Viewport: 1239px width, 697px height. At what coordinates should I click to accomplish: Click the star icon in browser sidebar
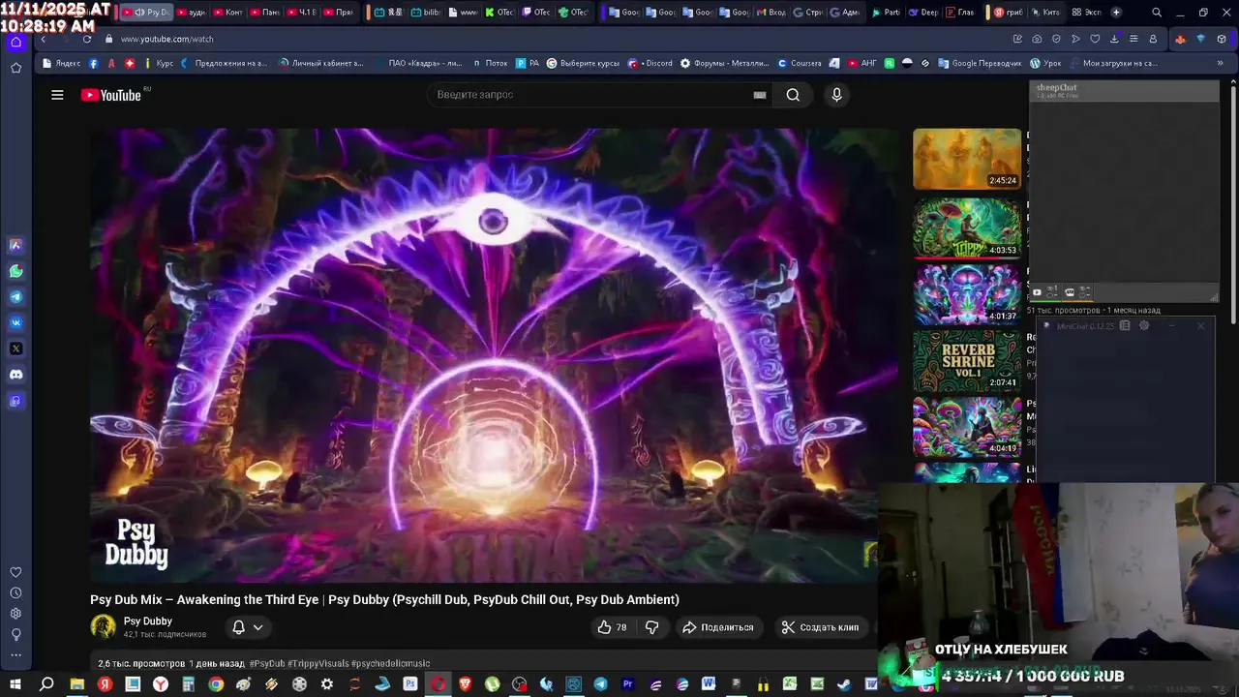tap(15, 68)
